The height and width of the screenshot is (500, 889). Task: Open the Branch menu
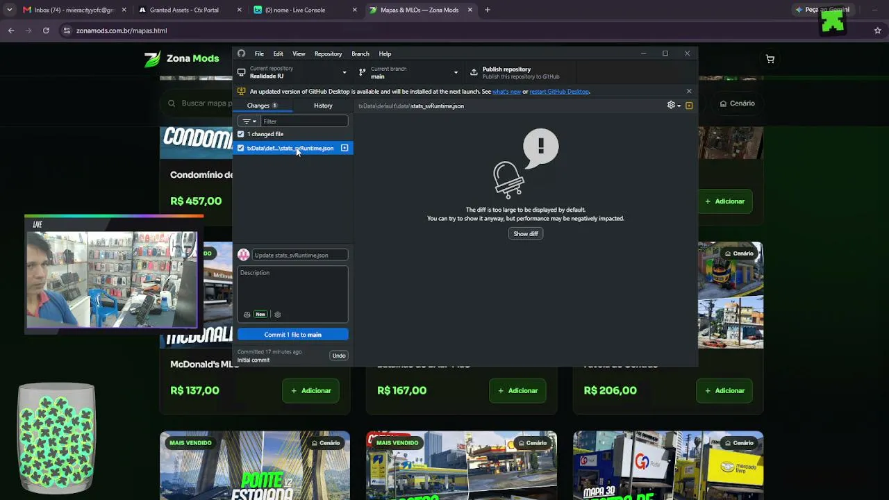(360, 53)
